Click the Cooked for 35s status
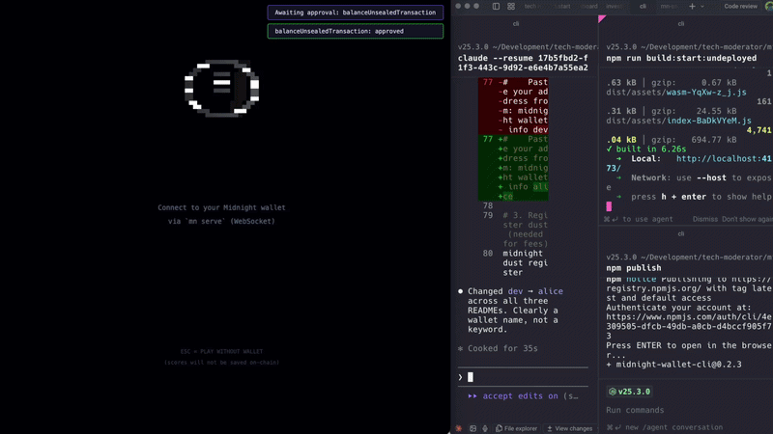The width and height of the screenshot is (773, 434). coord(498,348)
